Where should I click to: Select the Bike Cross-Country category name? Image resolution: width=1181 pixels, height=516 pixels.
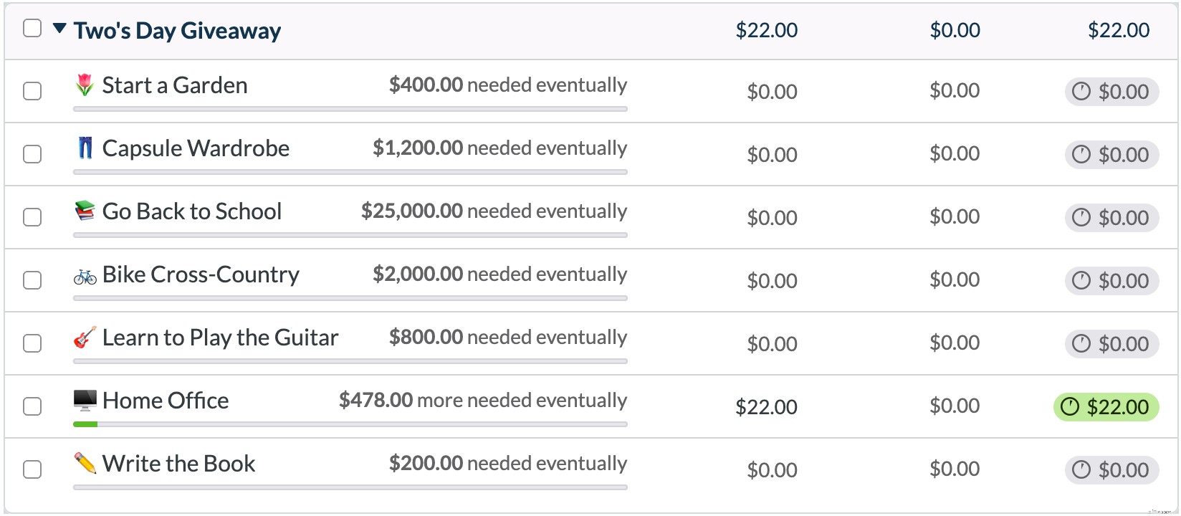click(201, 274)
